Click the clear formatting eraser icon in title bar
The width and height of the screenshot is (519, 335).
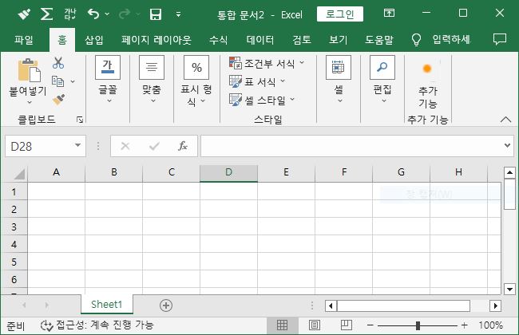click(24, 14)
